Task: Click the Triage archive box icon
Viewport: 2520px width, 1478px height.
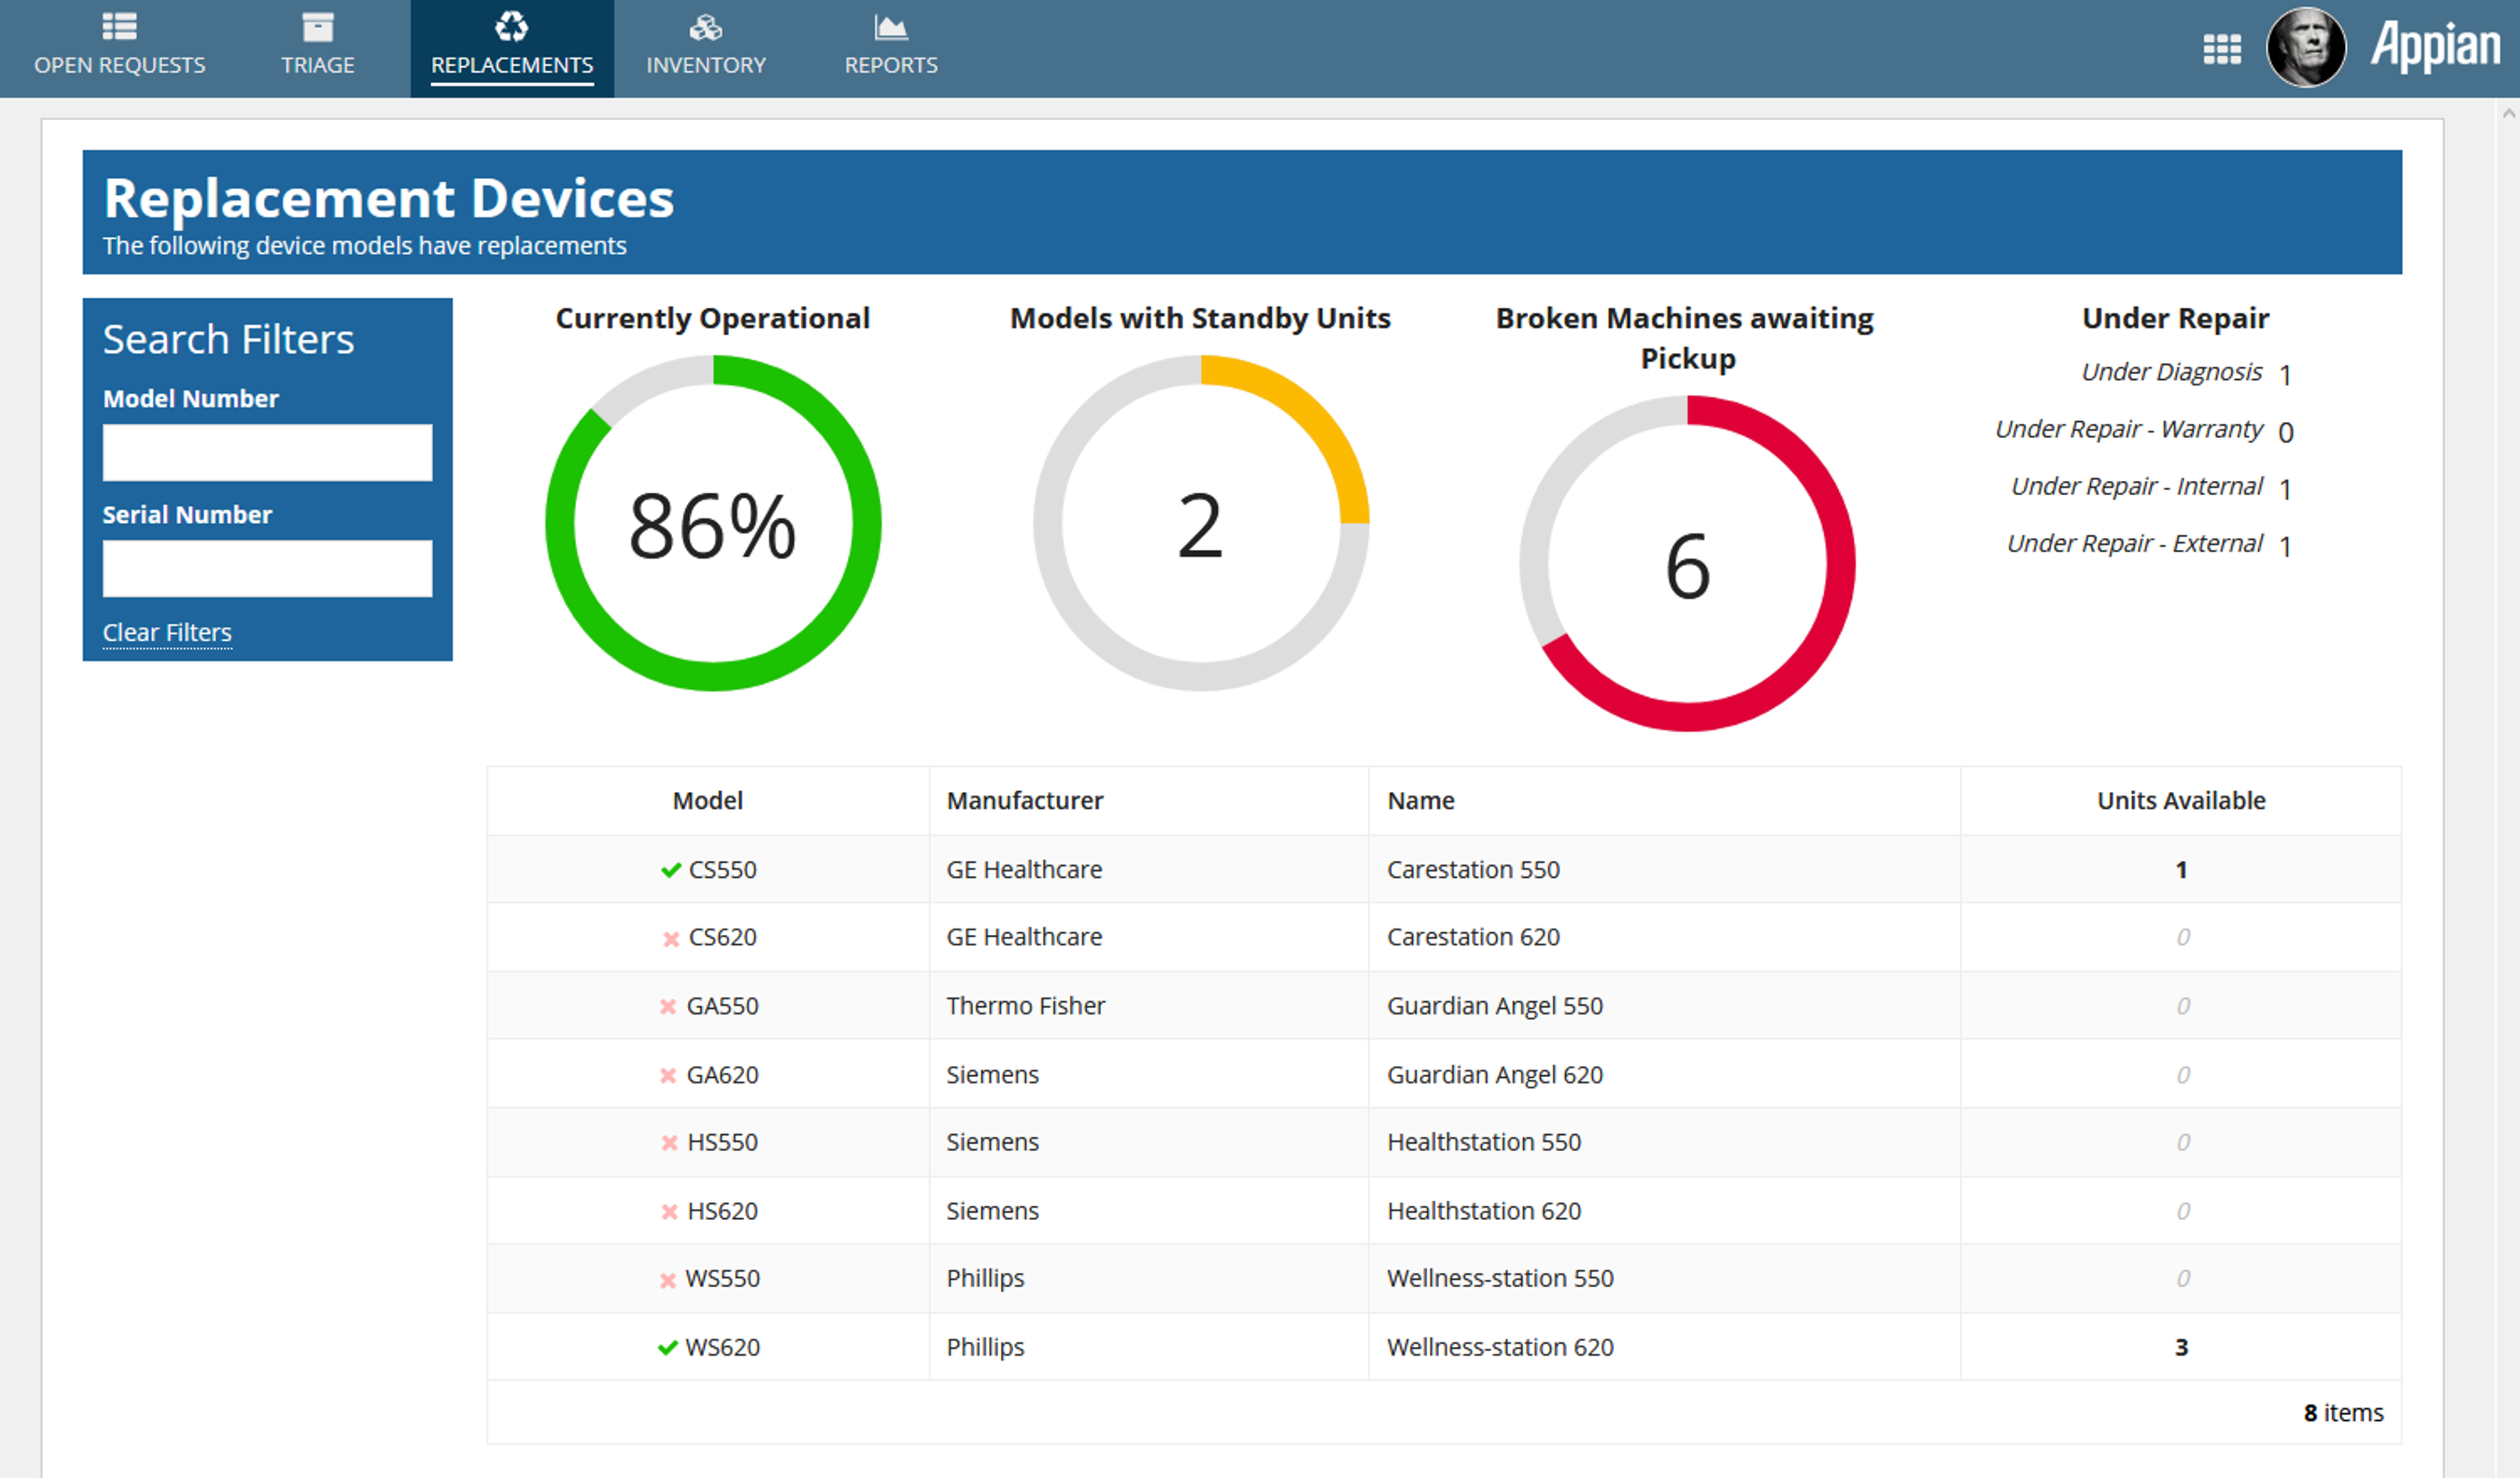Action: [x=318, y=27]
